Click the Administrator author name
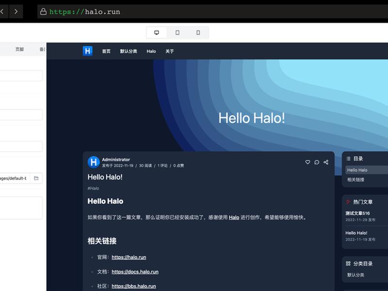 pyautogui.click(x=116, y=160)
